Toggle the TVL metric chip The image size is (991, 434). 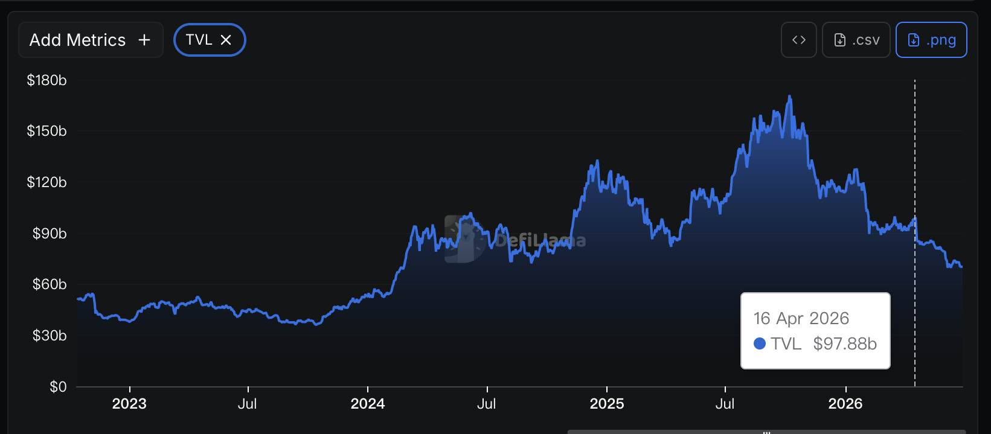(x=210, y=40)
